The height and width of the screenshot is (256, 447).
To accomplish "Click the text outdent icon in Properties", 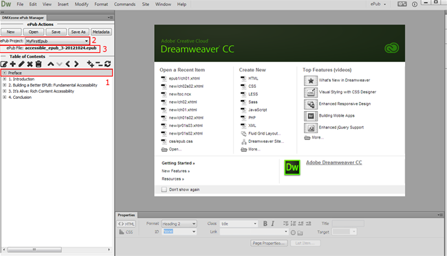I will [301, 224].
